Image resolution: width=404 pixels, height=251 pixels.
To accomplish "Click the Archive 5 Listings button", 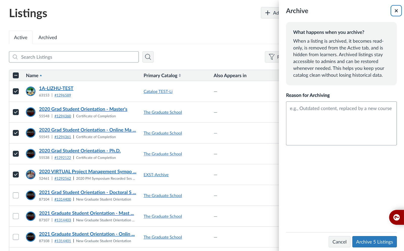I will [x=374, y=242].
